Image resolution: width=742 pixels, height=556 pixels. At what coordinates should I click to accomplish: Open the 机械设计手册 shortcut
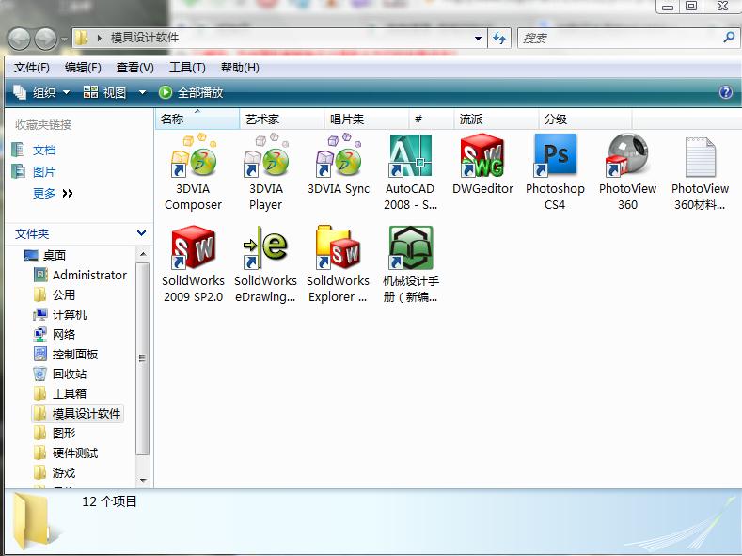click(410, 264)
